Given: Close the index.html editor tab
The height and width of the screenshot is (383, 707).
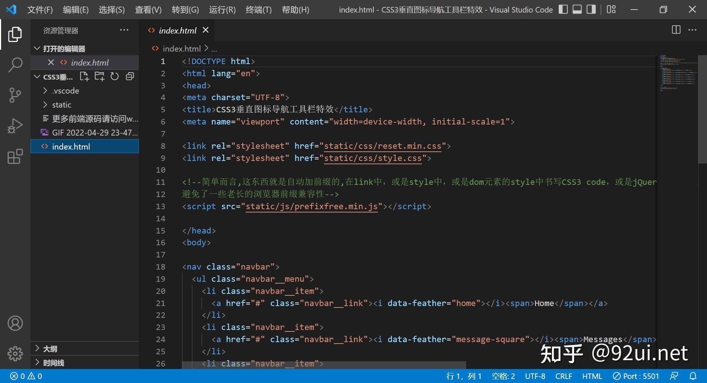Looking at the screenshot, I should 205,30.
